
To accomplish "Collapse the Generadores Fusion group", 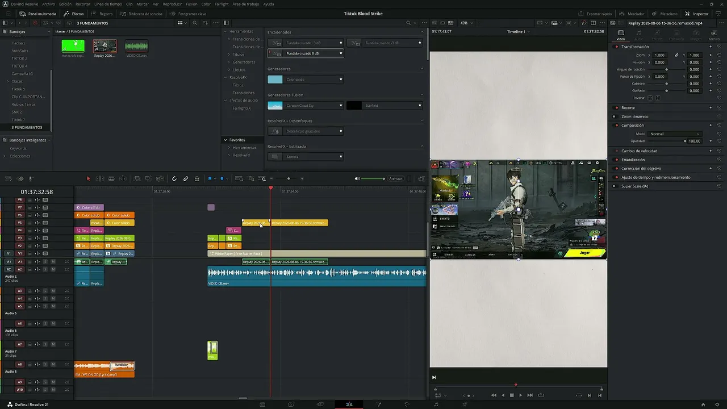I will pos(422,95).
